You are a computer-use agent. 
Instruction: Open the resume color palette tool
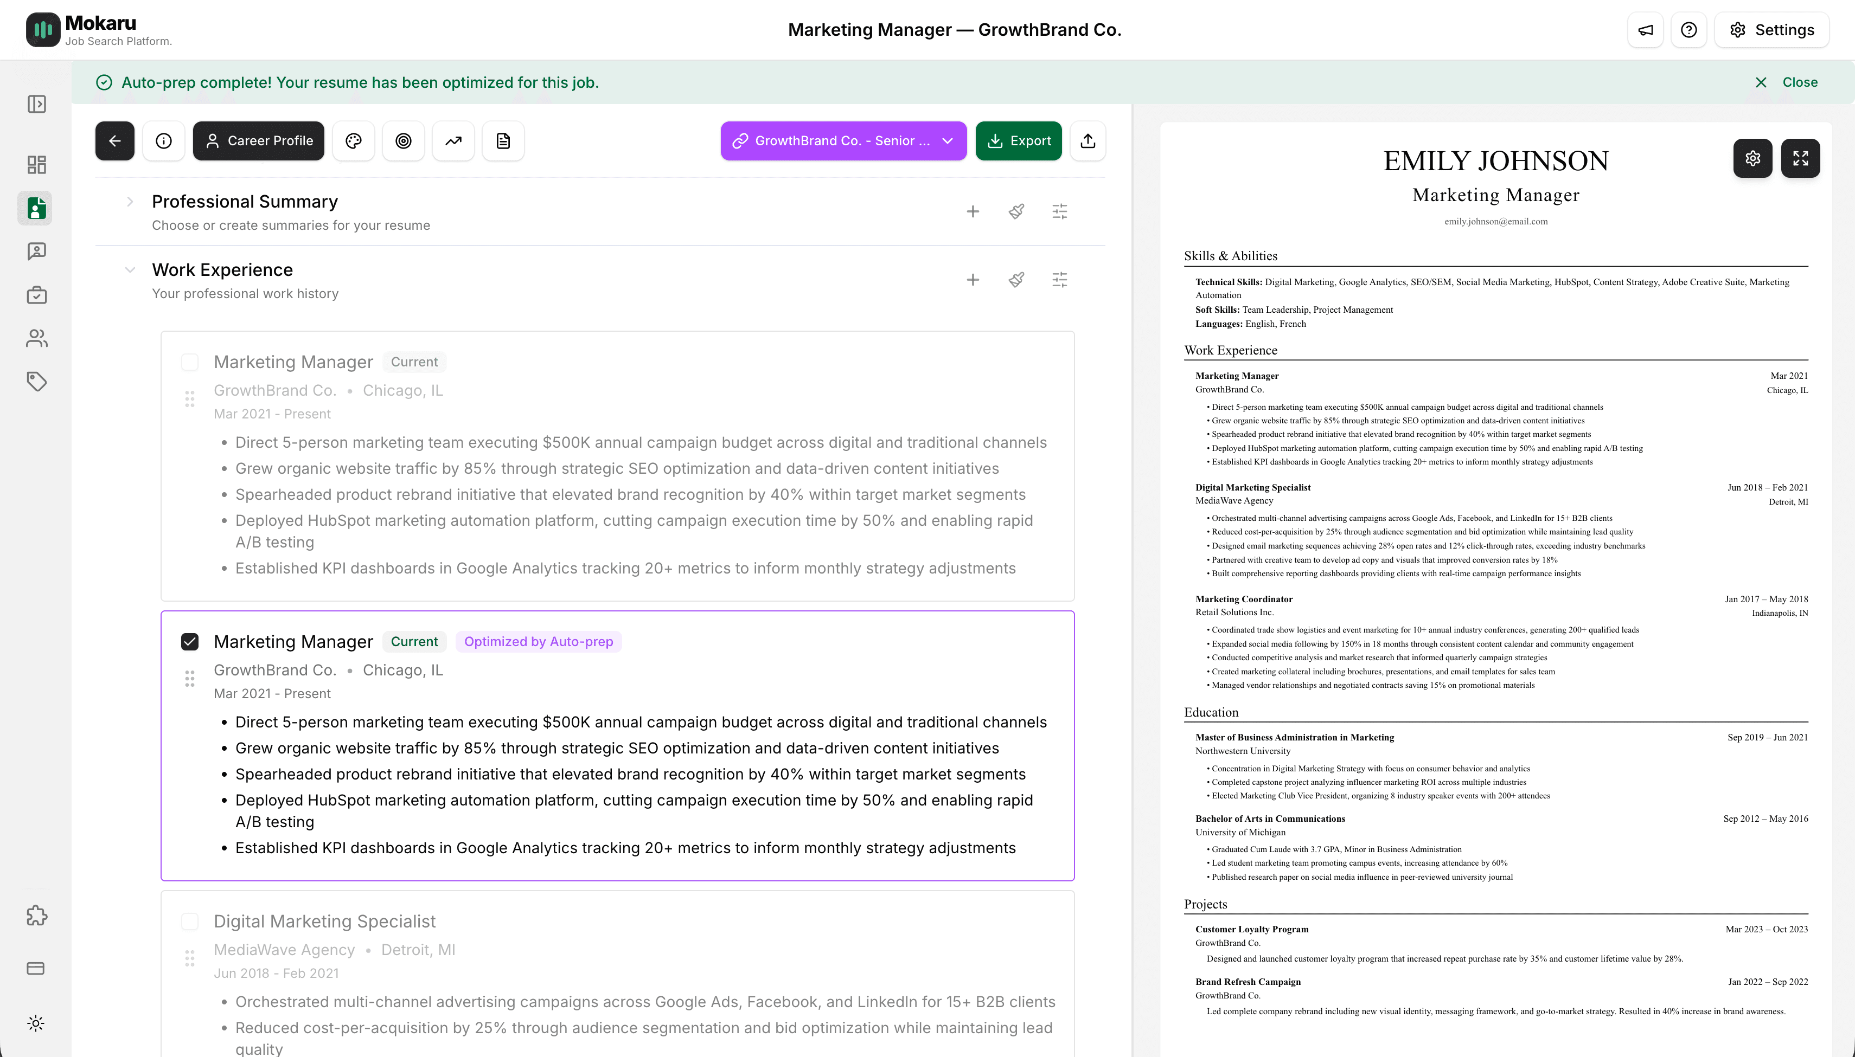coord(354,140)
